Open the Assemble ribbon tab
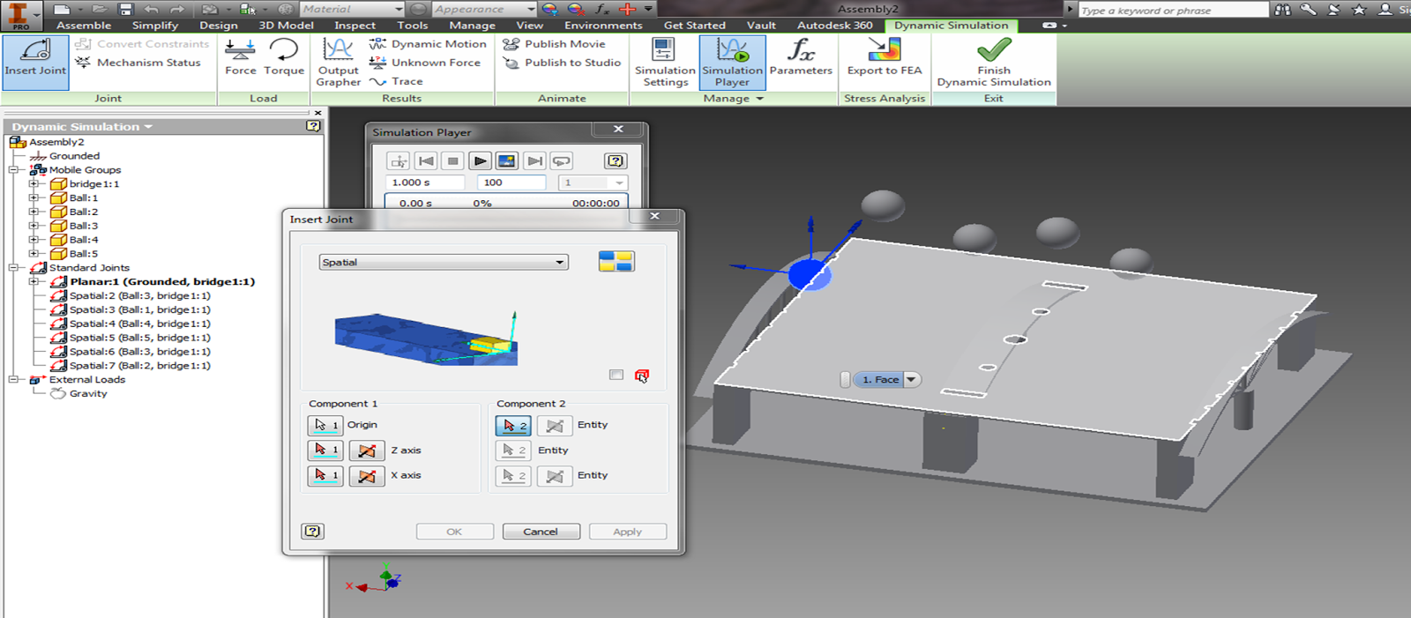 pyautogui.click(x=84, y=26)
